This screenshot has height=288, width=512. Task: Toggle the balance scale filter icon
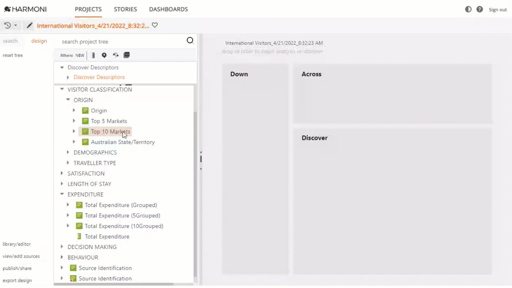pos(116,55)
